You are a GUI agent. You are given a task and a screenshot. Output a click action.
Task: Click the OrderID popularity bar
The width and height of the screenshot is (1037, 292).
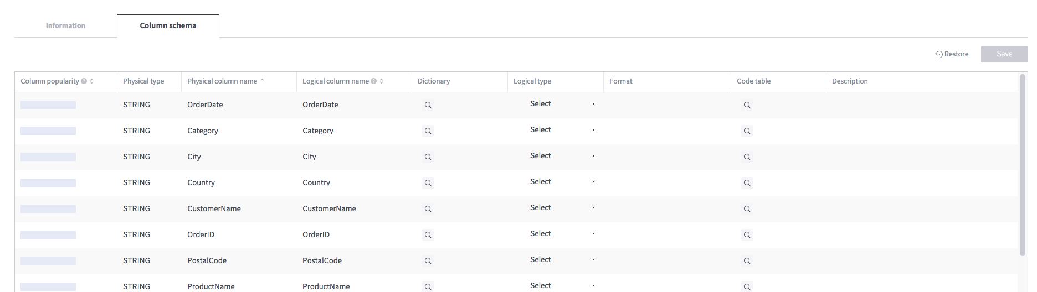pyautogui.click(x=48, y=235)
